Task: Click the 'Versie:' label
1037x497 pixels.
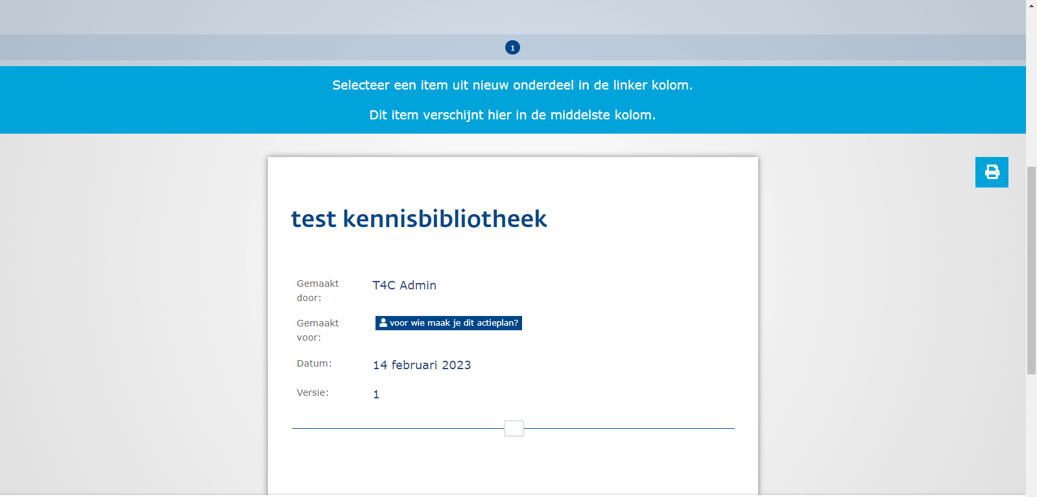Action: pyautogui.click(x=313, y=393)
